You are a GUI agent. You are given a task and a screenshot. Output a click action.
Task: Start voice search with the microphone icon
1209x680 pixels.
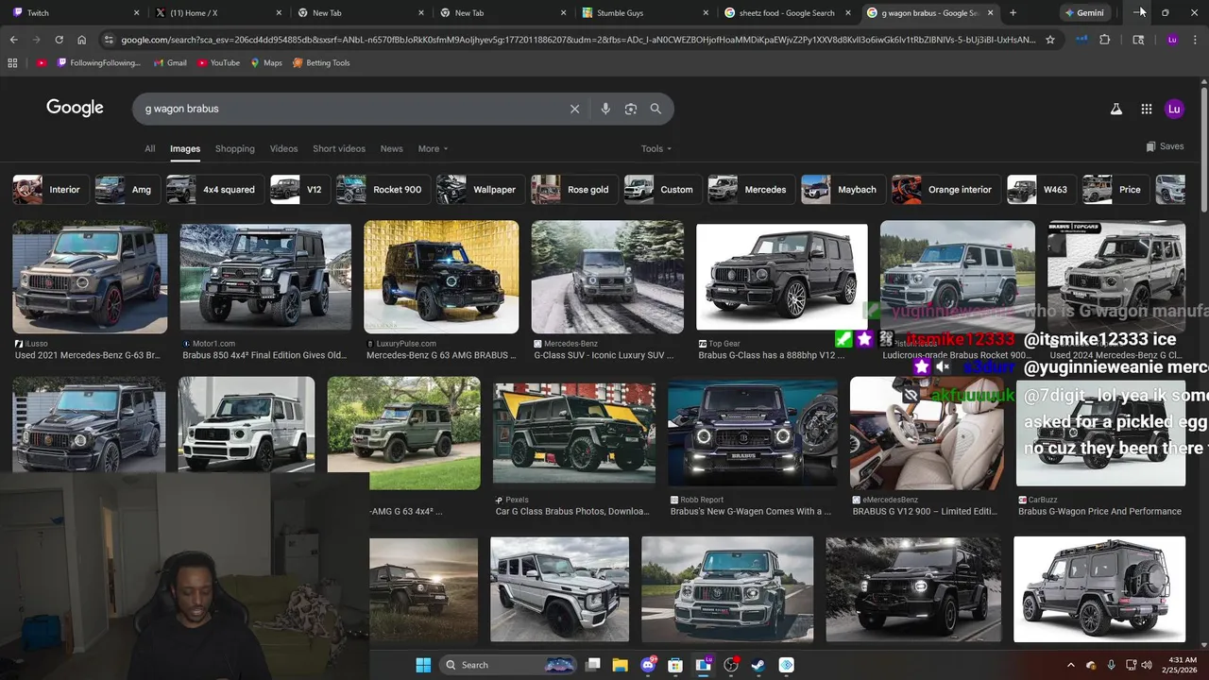tap(605, 109)
